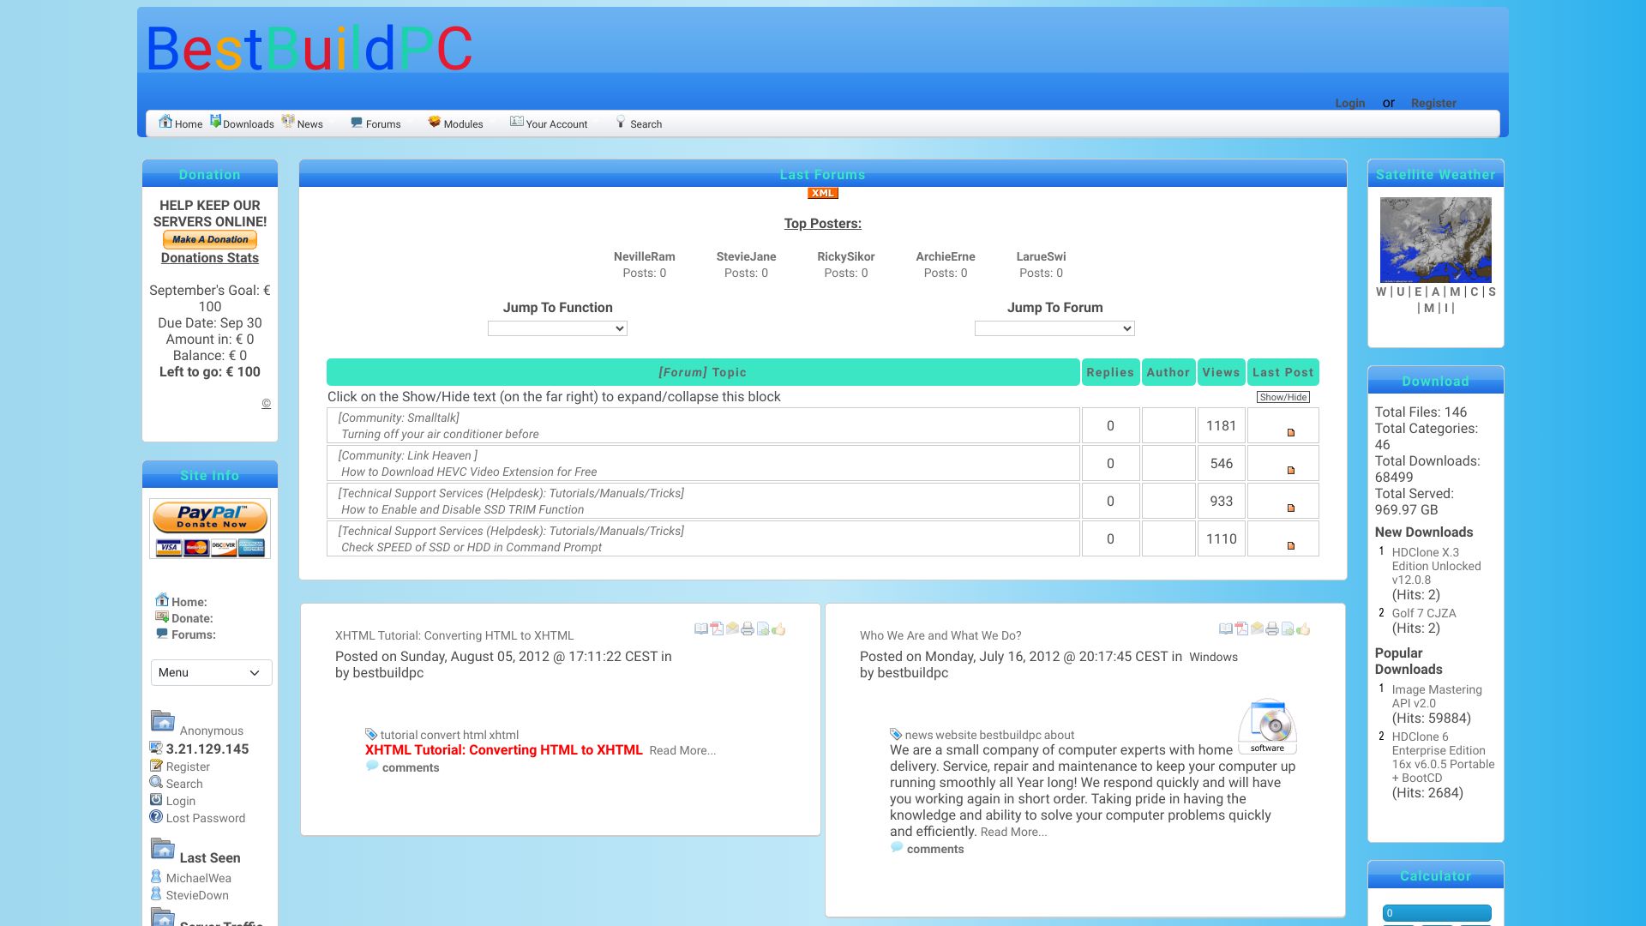
Task: Open last post icon for SSD TRIM row
Action: pyautogui.click(x=1290, y=508)
